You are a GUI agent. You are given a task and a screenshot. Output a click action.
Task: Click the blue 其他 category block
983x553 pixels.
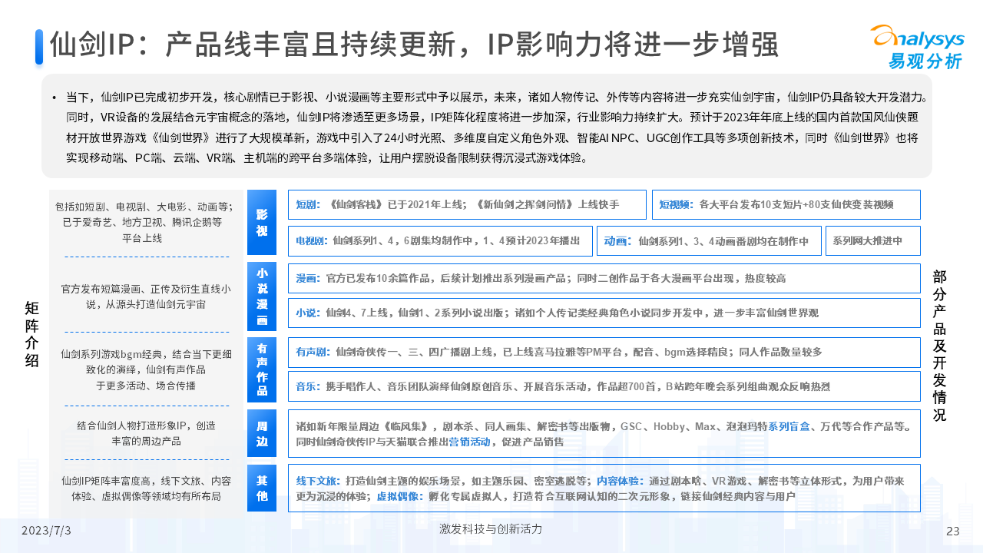[x=262, y=488]
